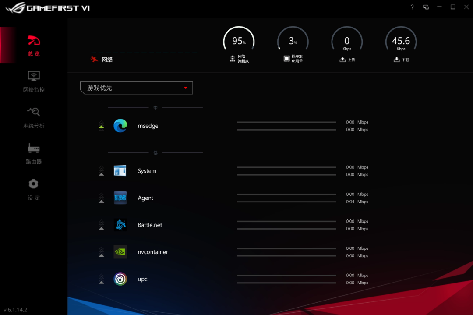Select the Ubisoft upc app icon
The width and height of the screenshot is (473, 315).
(120, 279)
